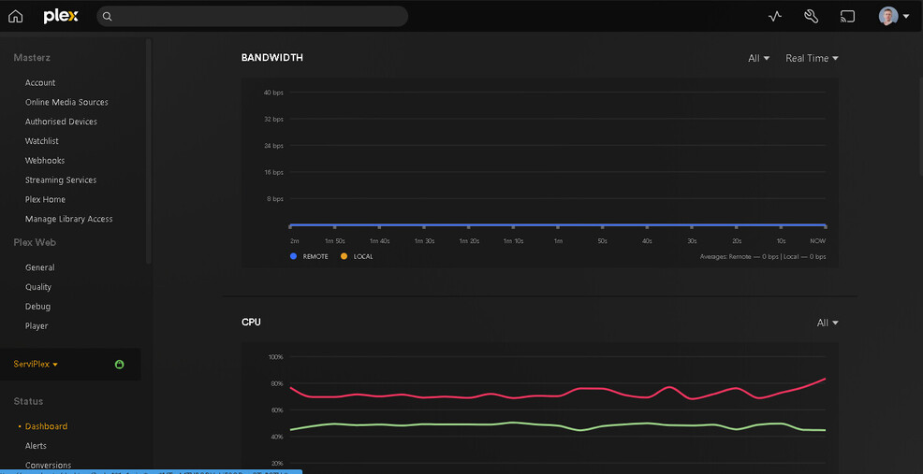The image size is (923, 474).
Task: Open Streaming Services settings
Action: point(61,180)
